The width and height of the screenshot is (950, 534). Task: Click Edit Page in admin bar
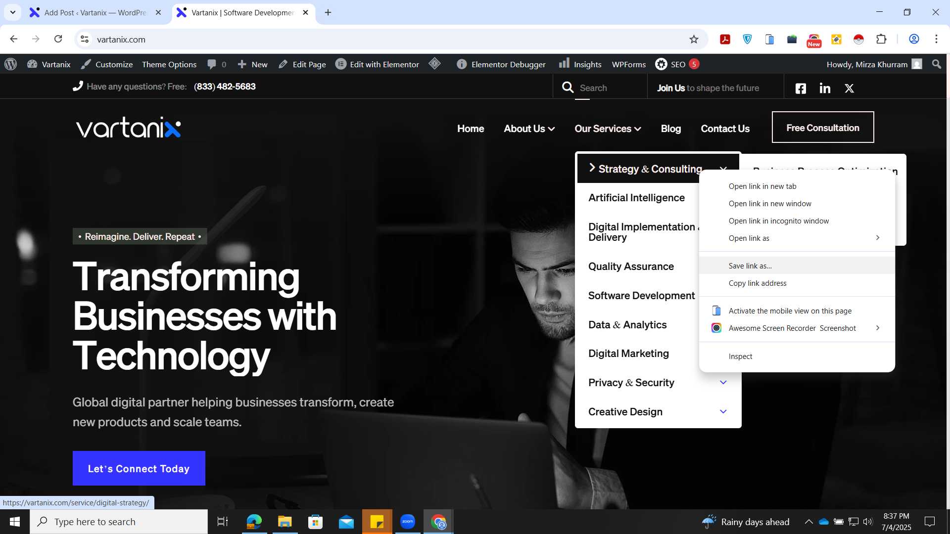point(302,64)
